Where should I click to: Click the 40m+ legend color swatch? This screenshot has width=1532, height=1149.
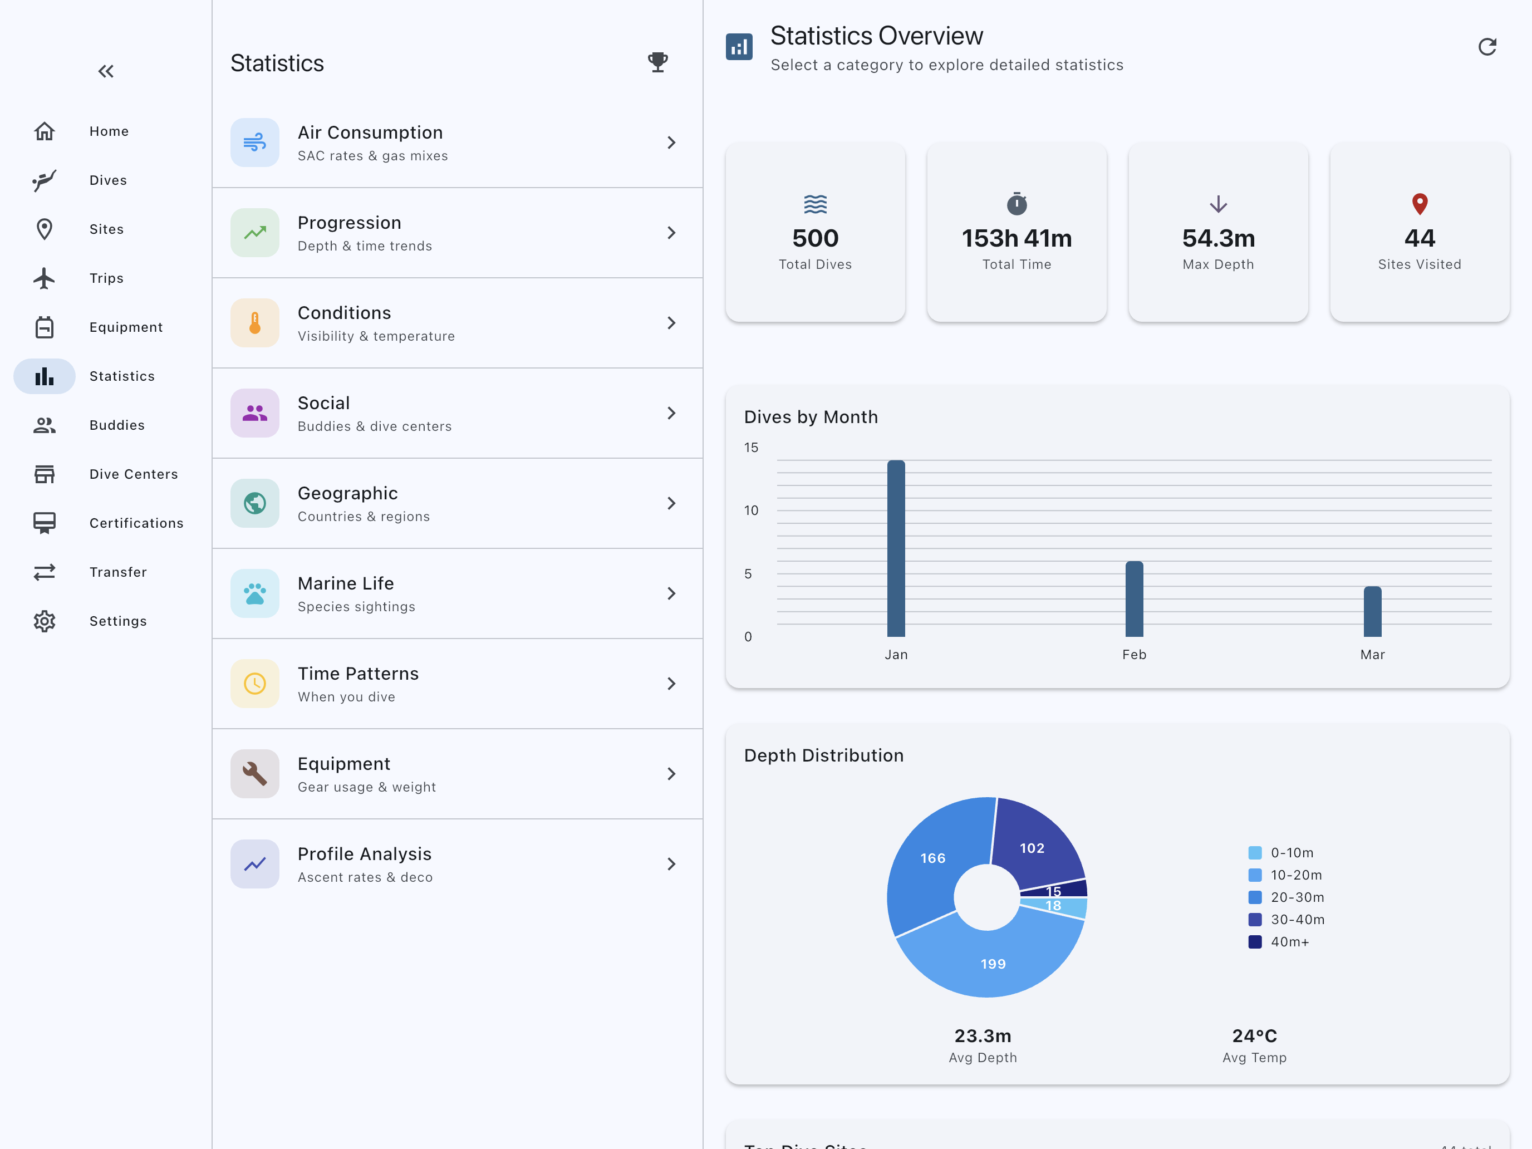(x=1255, y=942)
